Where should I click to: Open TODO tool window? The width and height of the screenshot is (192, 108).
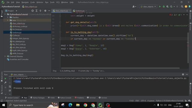(51, 97)
